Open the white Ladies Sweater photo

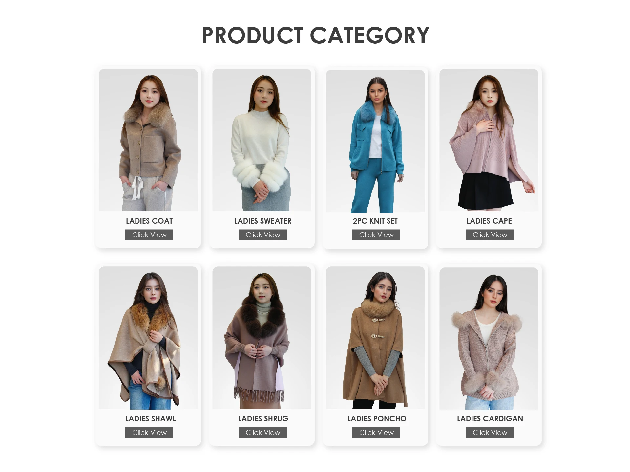click(262, 140)
